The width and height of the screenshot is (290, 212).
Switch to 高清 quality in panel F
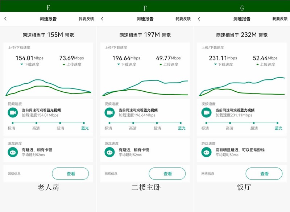point(133,128)
